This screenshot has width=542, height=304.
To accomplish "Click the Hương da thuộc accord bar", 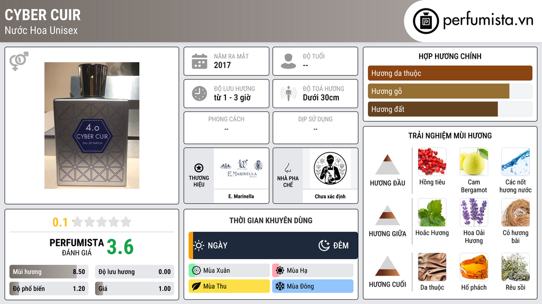I will click(450, 73).
